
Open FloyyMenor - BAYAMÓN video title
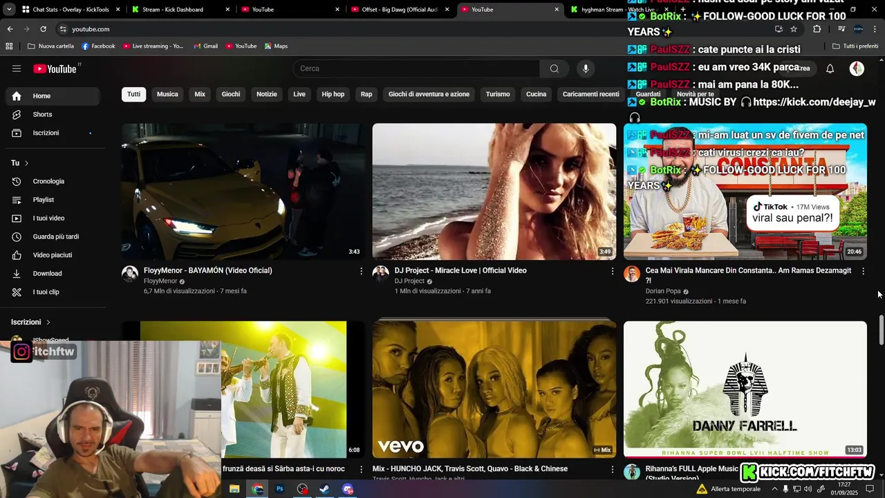[208, 270]
